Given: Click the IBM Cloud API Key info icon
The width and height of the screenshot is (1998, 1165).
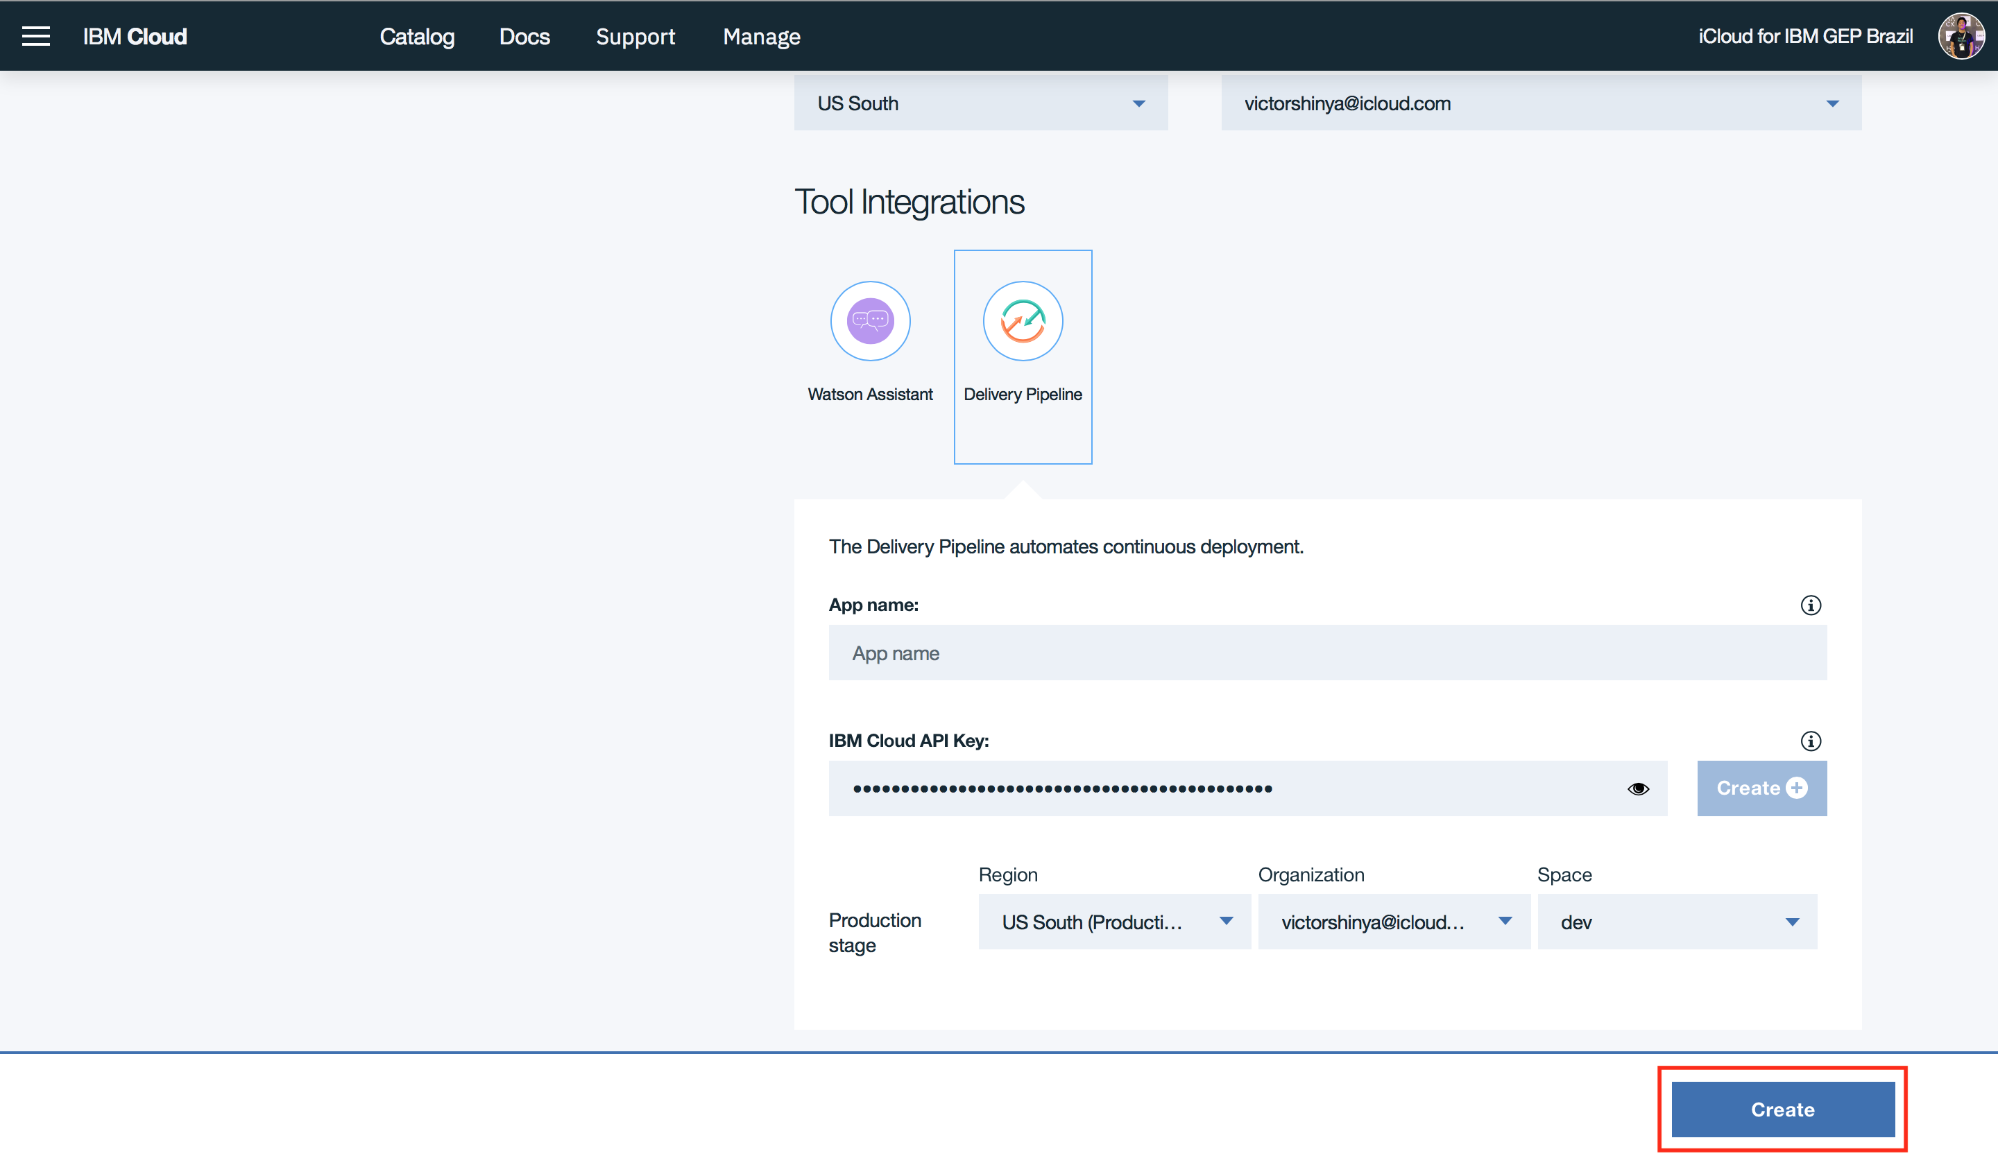Looking at the screenshot, I should click(1810, 741).
